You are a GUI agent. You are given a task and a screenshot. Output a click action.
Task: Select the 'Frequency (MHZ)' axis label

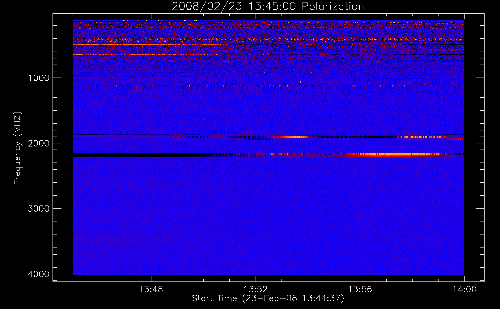pos(18,148)
